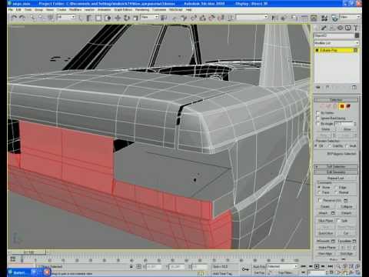Open the Modify panel tab icon

pyautogui.click(x=324, y=28)
